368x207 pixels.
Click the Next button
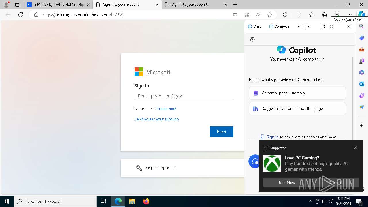click(222, 132)
